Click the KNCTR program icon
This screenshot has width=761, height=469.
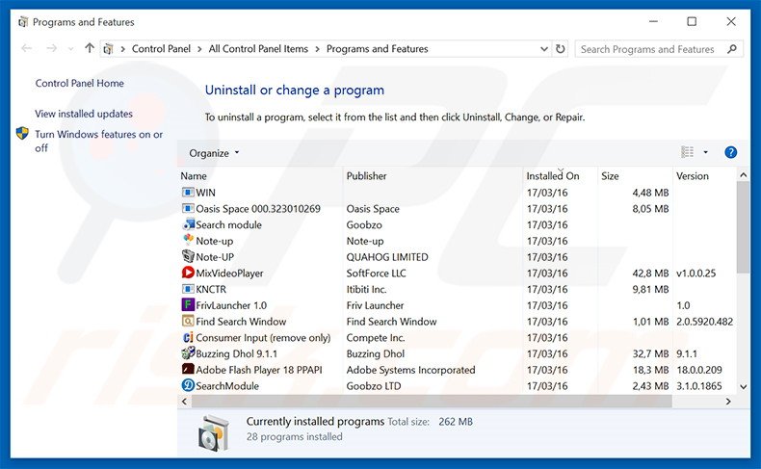tap(188, 289)
